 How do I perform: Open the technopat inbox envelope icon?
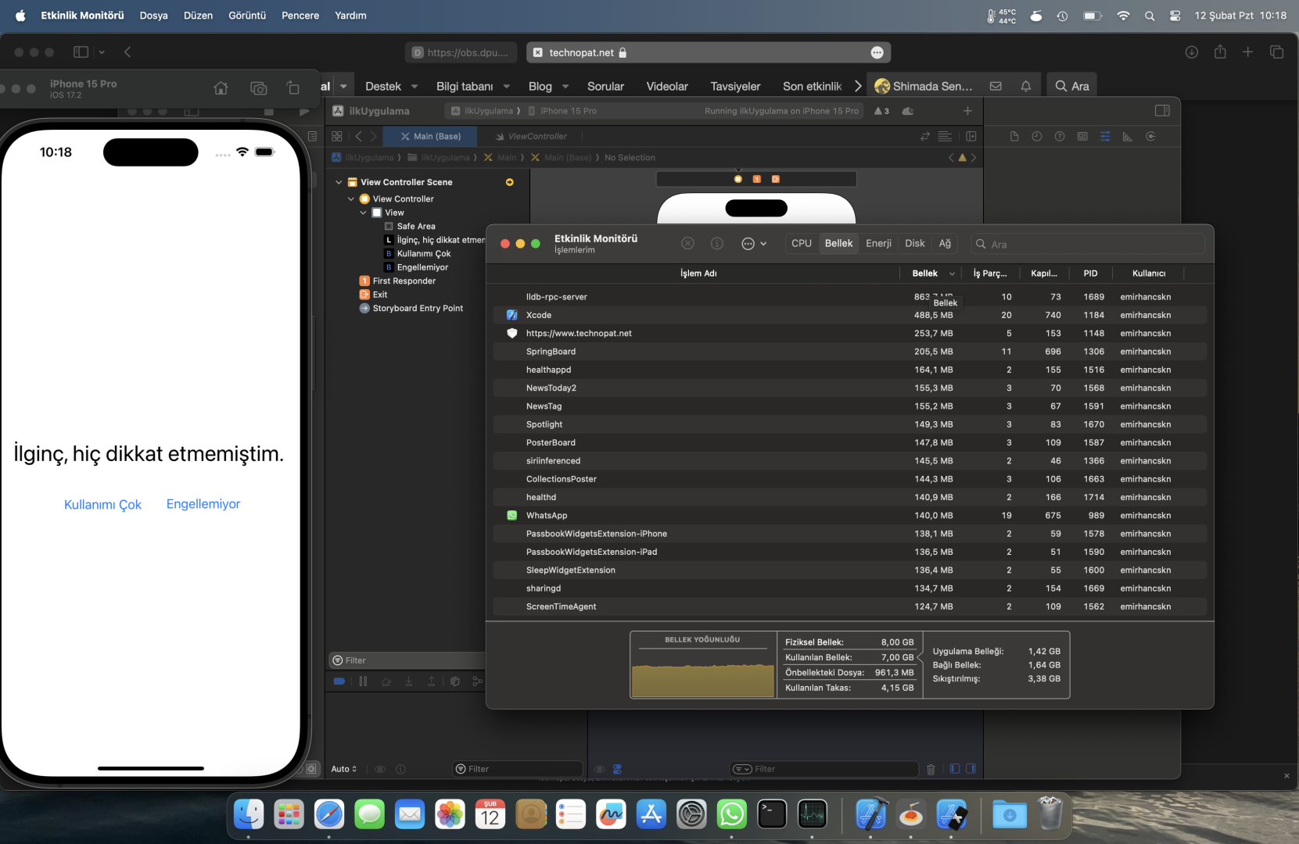[996, 86]
